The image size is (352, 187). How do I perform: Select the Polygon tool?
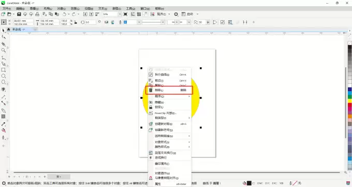coord(4,82)
